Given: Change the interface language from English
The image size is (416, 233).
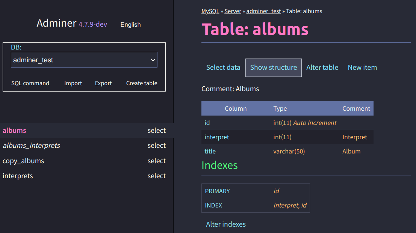Looking at the screenshot, I should click(x=130, y=24).
